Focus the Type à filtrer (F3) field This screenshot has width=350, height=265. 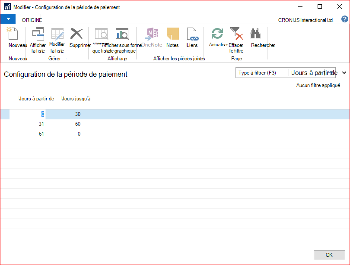pos(262,73)
